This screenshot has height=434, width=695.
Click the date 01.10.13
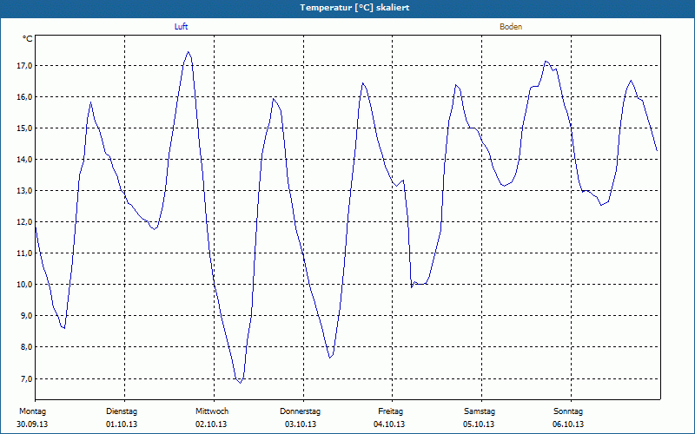click(x=122, y=424)
